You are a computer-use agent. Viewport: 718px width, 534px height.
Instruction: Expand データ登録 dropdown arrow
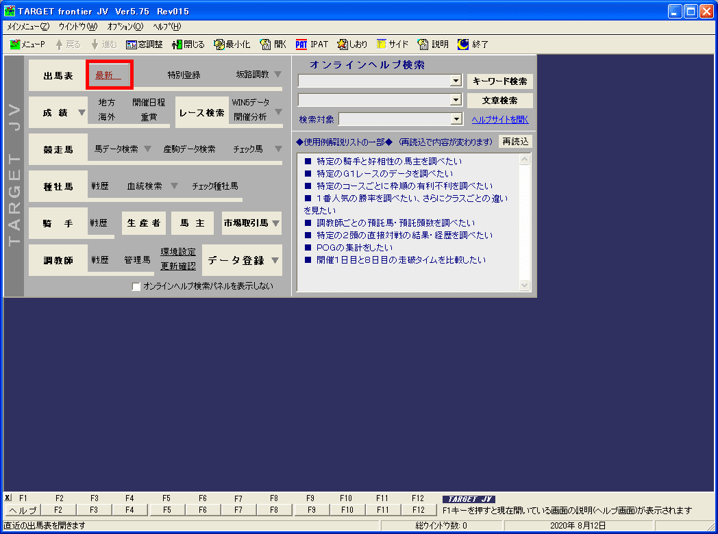coord(275,260)
